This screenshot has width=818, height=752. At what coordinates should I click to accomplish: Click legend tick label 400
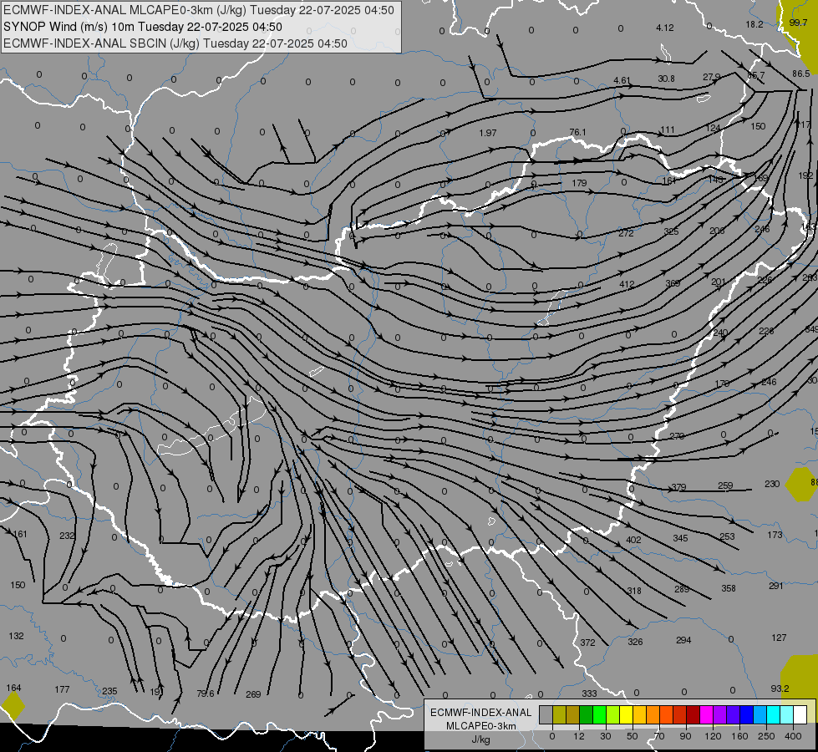click(793, 736)
